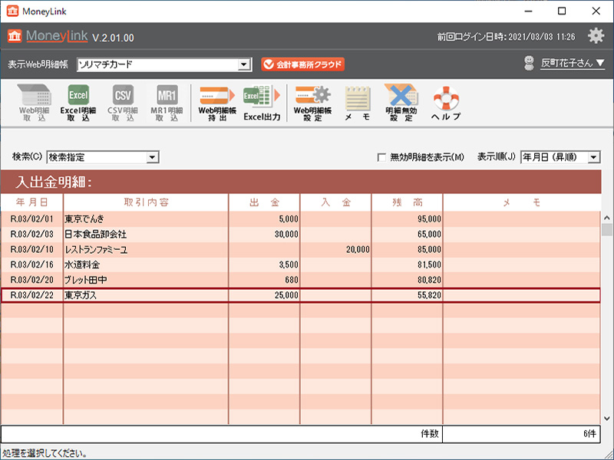Open ヘルプ lifebuoy icon
The width and height of the screenshot is (614, 460).
446,103
